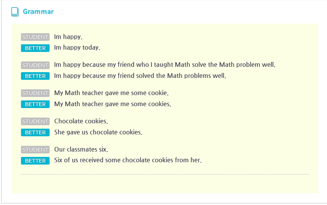
Task: Click BETTER tag beside 'Six of us received' sentence
Action: pos(35,161)
